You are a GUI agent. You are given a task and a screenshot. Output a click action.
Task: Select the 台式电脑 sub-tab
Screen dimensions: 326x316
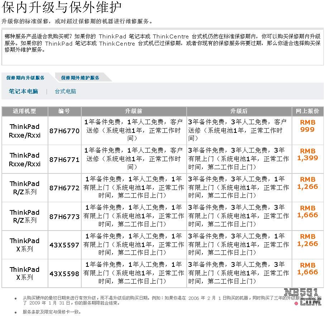tap(66, 91)
